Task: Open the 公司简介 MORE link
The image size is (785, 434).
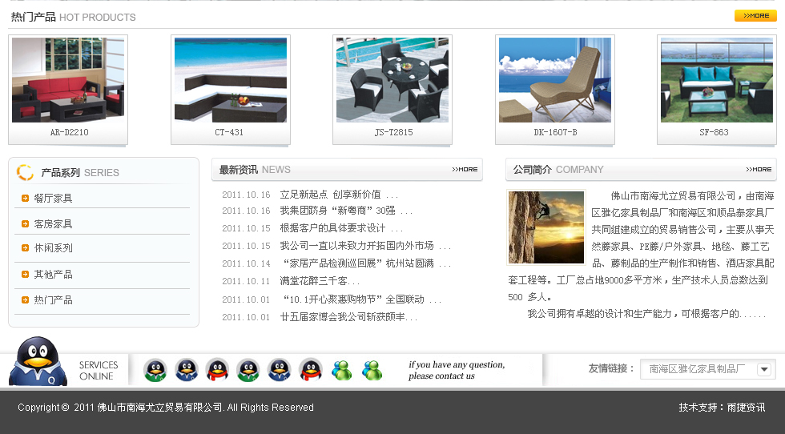Action: (759, 170)
